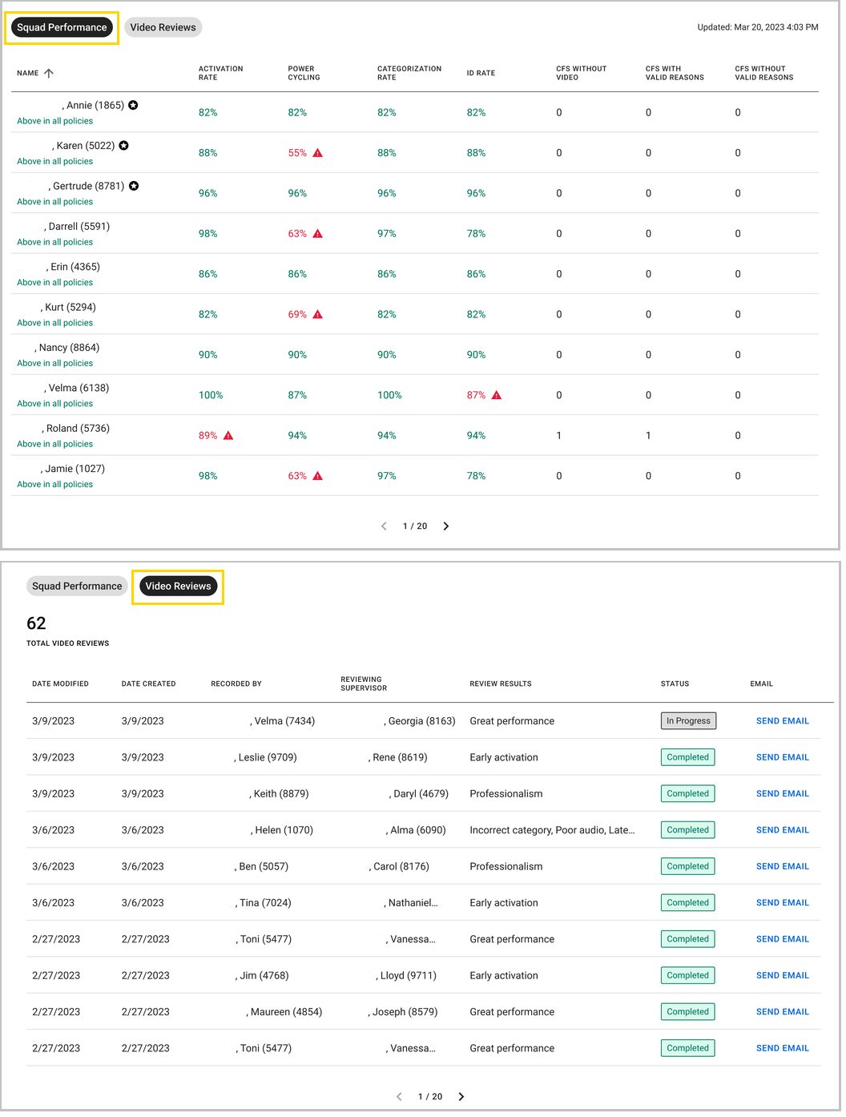
Task: Open Above in all policies under Darrell (5591)
Action: (54, 241)
